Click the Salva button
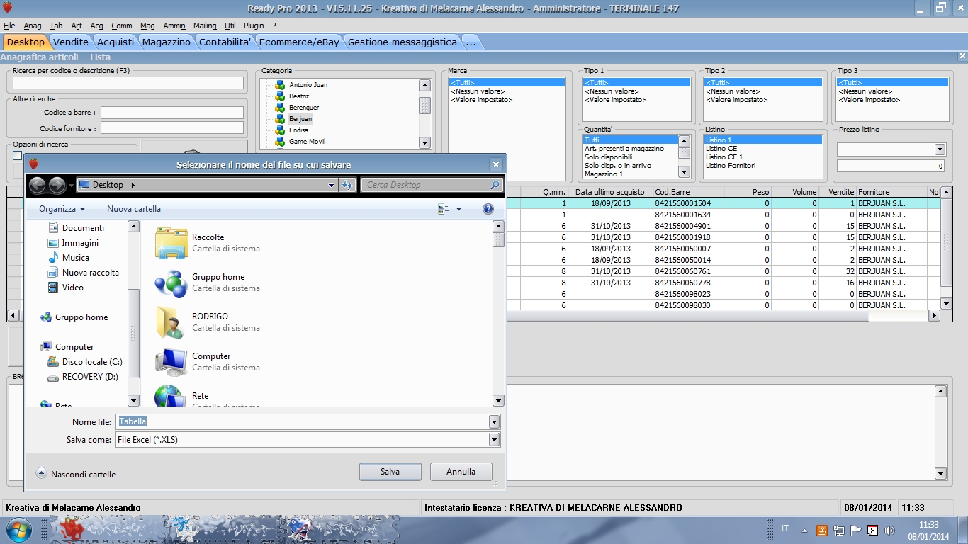Viewport: 968px width, 544px height. click(x=390, y=472)
